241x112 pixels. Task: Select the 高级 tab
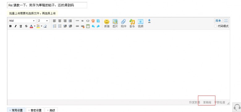(x=51, y=110)
